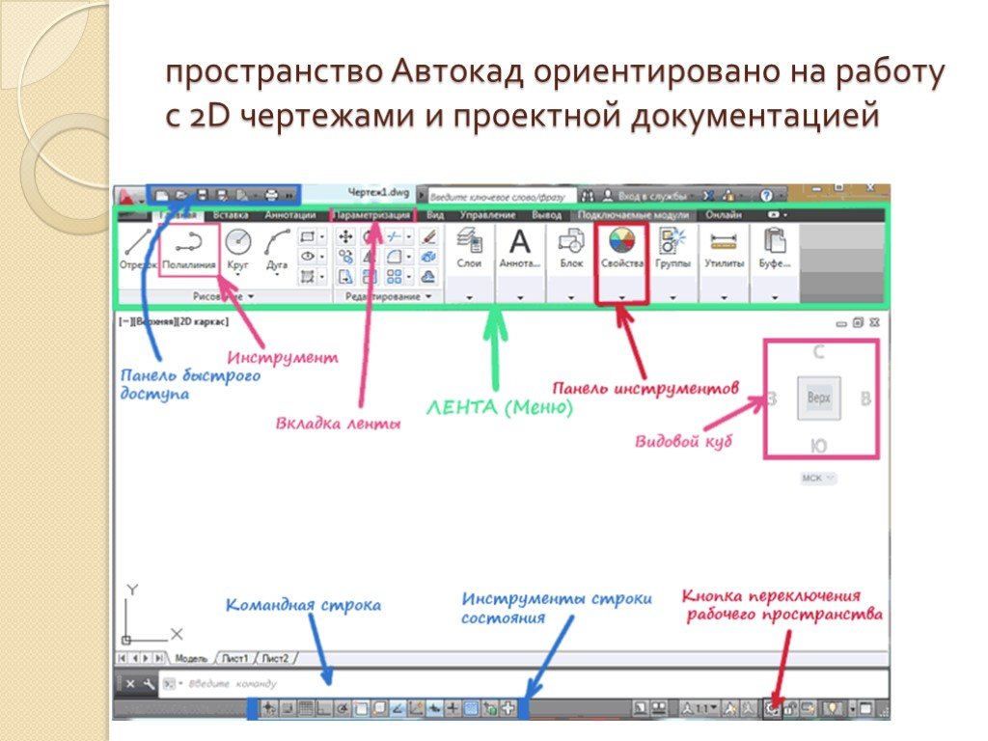Click the Help question mark icon
The width and height of the screenshot is (988, 741).
tap(766, 195)
